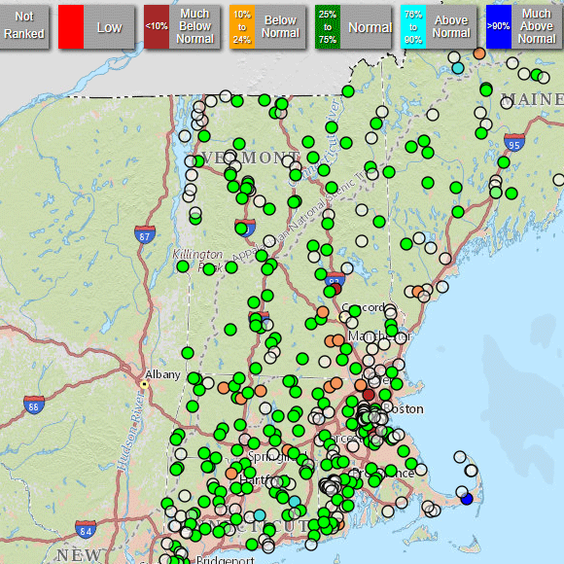Click the Much Below Normal legend label

194,26
